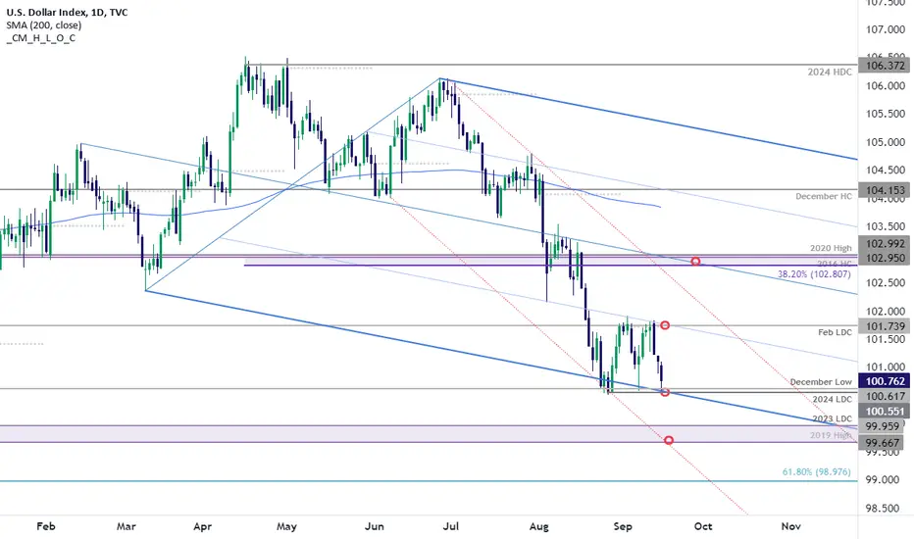Click the Aug label on time axis
The height and width of the screenshot is (539, 914).
[x=539, y=526]
